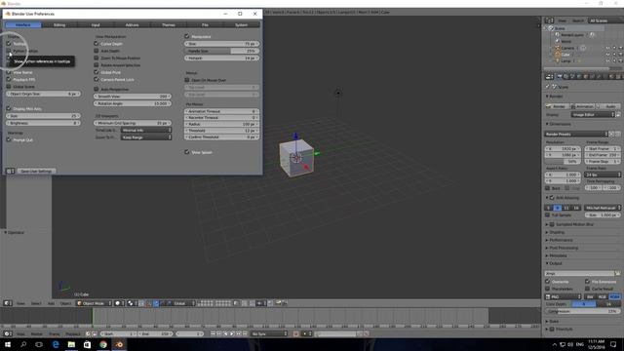Select Lamp in the outliner
This screenshot has width=624, height=351.
(x=565, y=60)
